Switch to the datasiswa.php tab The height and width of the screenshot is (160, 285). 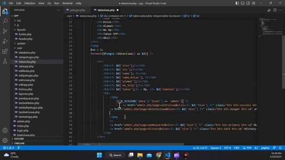[106, 10]
